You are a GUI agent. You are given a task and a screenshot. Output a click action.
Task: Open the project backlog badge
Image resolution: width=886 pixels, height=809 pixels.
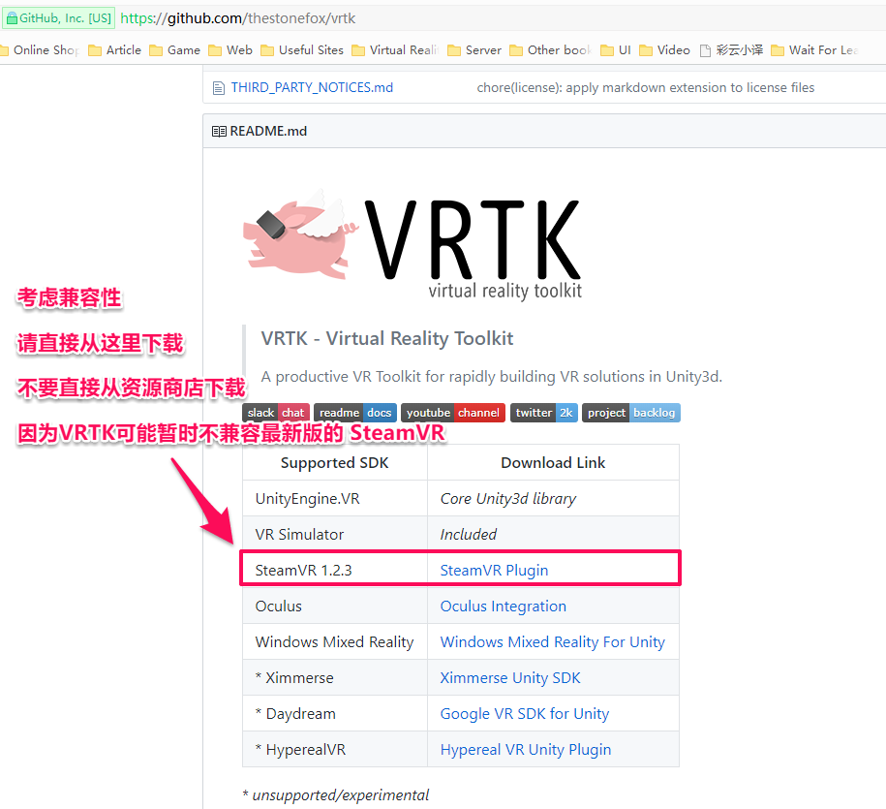pyautogui.click(x=629, y=412)
